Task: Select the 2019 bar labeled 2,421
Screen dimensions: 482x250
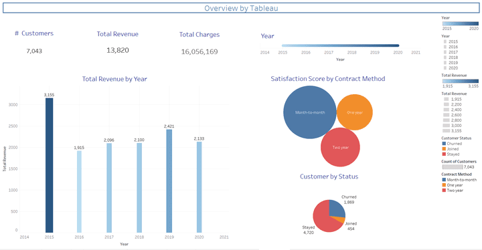Action: tap(169, 181)
